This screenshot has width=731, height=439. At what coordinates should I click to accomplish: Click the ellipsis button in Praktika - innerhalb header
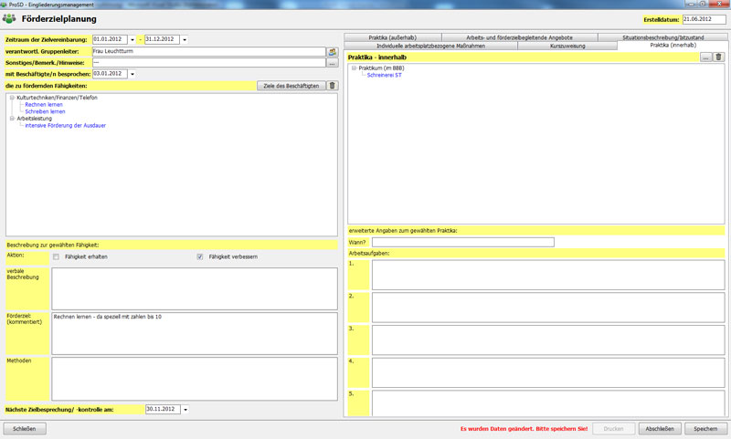705,57
